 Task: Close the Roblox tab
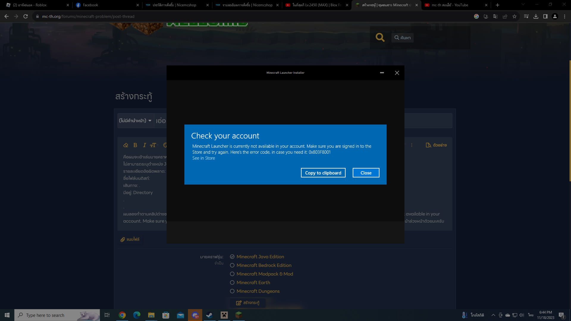coord(68,5)
